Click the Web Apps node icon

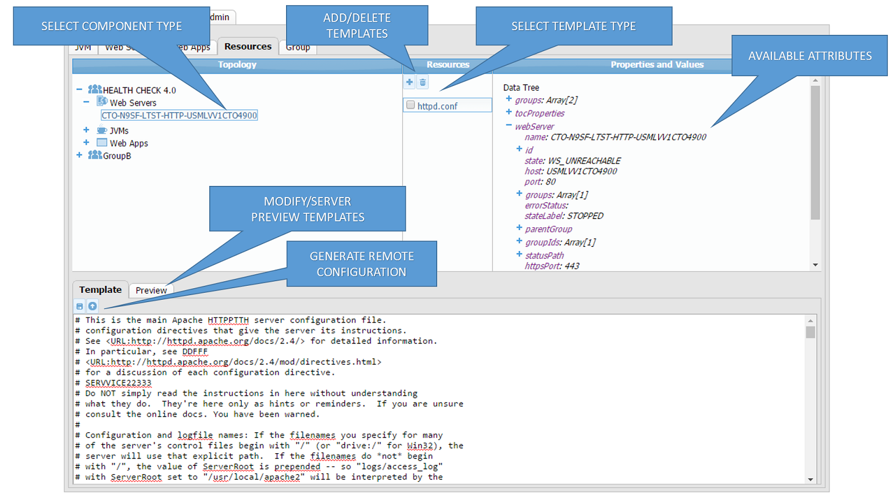pos(102,142)
